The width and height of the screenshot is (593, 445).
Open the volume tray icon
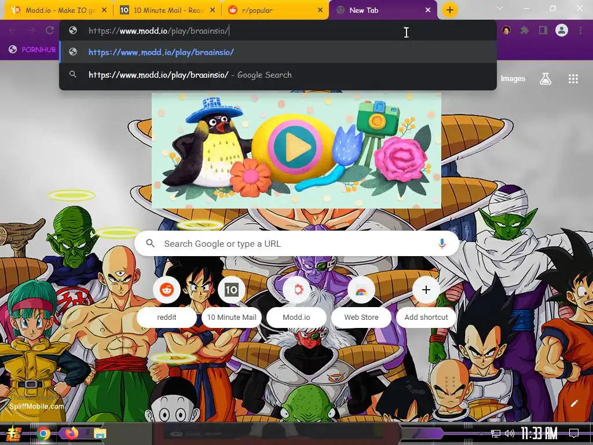pyautogui.click(x=510, y=433)
